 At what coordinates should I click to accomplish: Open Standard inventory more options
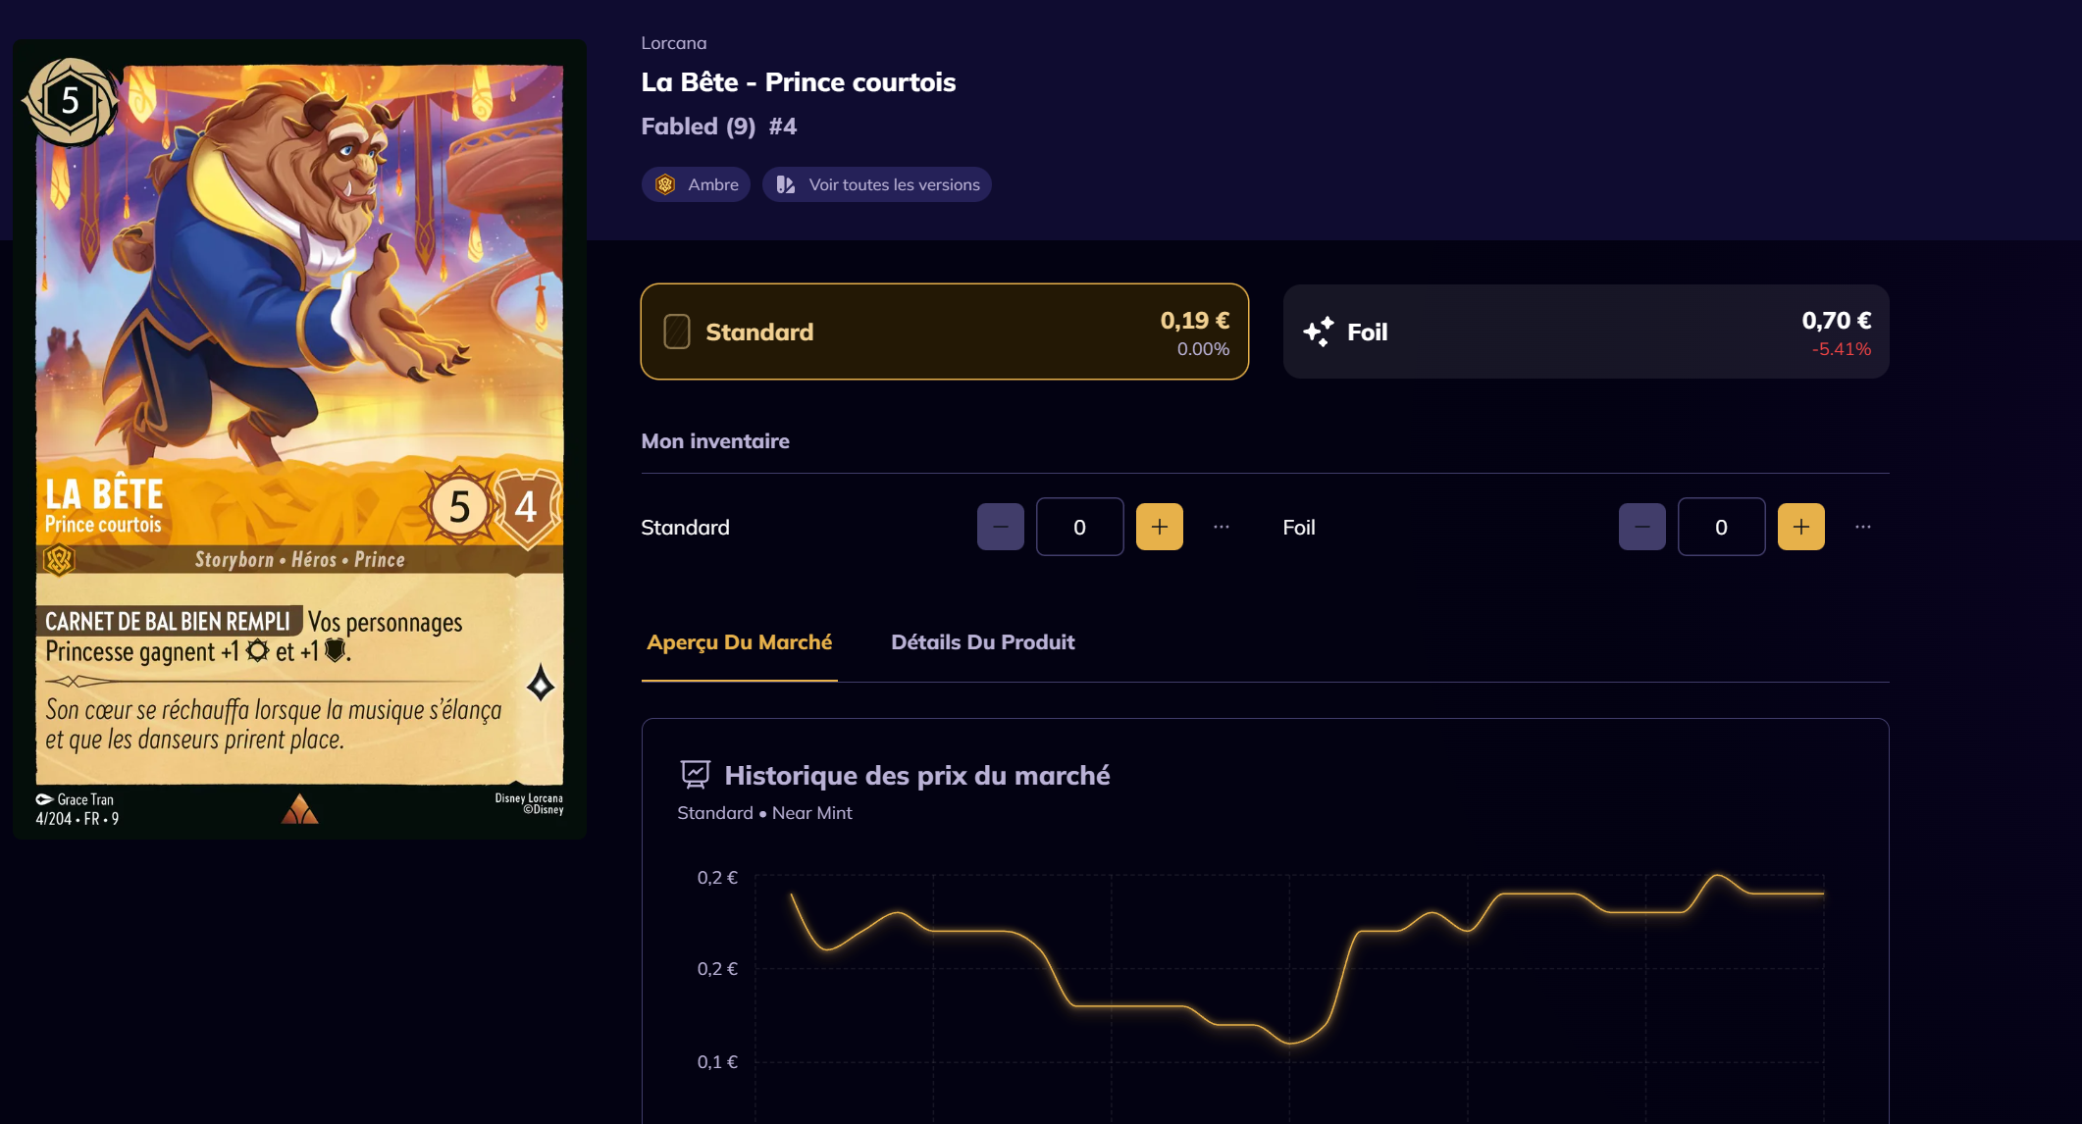(1222, 527)
